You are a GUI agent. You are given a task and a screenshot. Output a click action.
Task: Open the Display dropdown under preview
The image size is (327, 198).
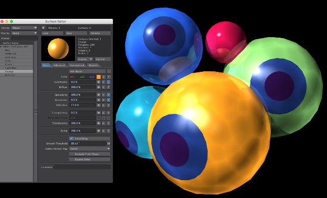tap(85, 59)
